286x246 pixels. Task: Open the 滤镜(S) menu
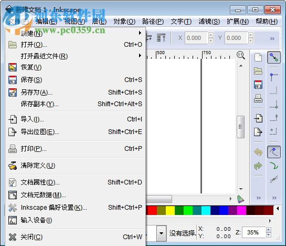pos(209,22)
